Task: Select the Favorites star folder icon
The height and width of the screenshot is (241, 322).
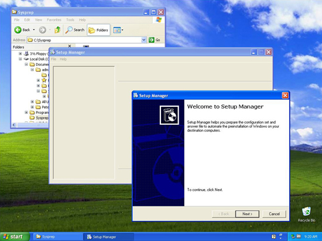Action: (44, 80)
